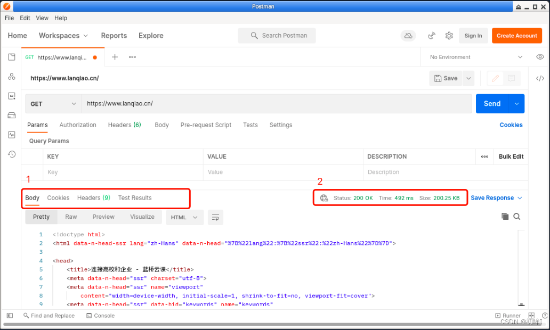Switch to the request Headers (6) tab
Screen dimensions: 550x330
coord(125,125)
